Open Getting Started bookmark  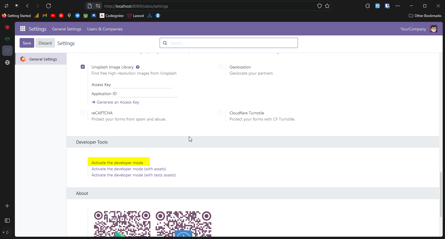16,16
